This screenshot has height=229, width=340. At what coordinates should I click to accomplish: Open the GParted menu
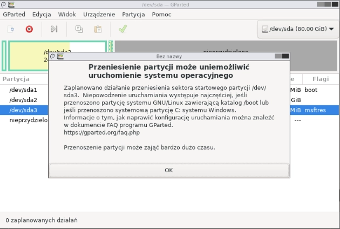point(14,15)
